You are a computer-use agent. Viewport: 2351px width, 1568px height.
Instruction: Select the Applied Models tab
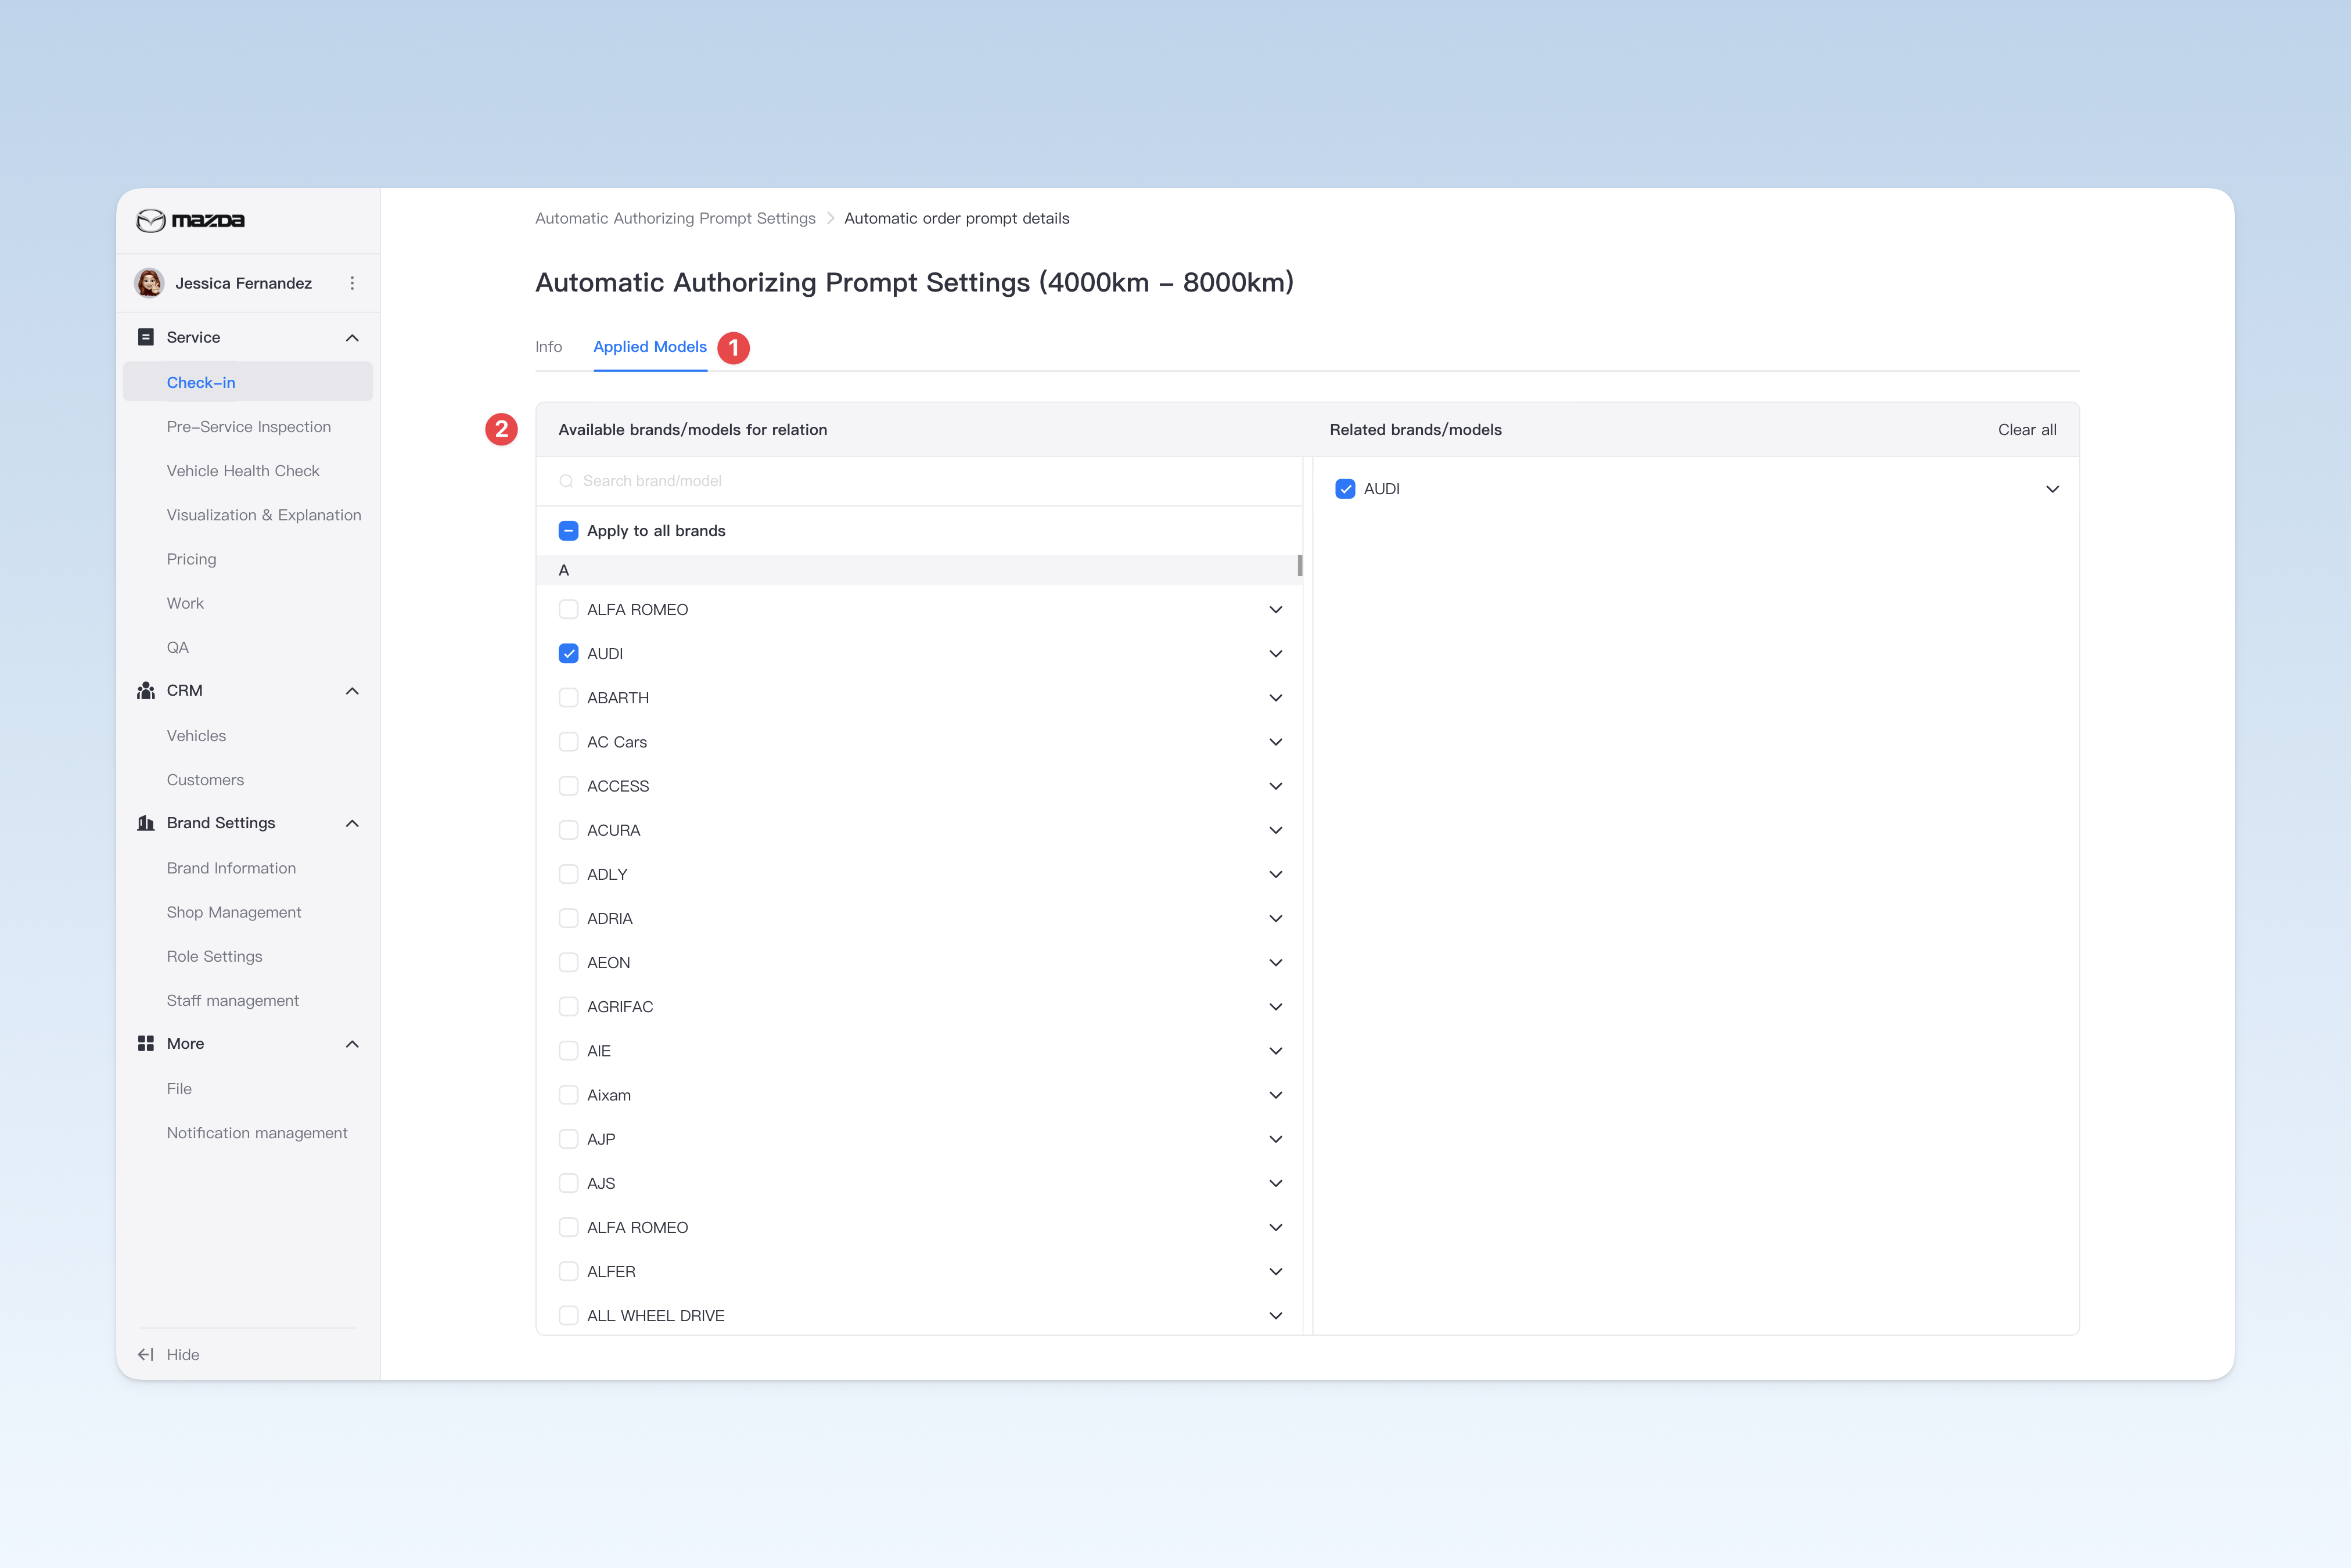[650, 347]
